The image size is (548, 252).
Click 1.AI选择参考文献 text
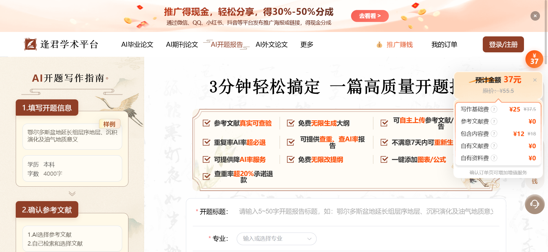coord(50,235)
